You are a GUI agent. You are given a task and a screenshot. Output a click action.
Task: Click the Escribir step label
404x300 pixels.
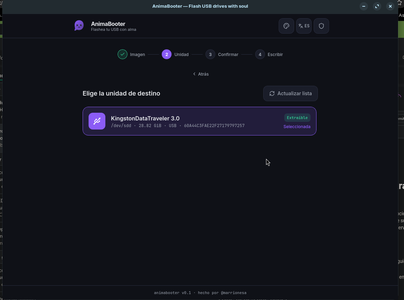click(275, 54)
